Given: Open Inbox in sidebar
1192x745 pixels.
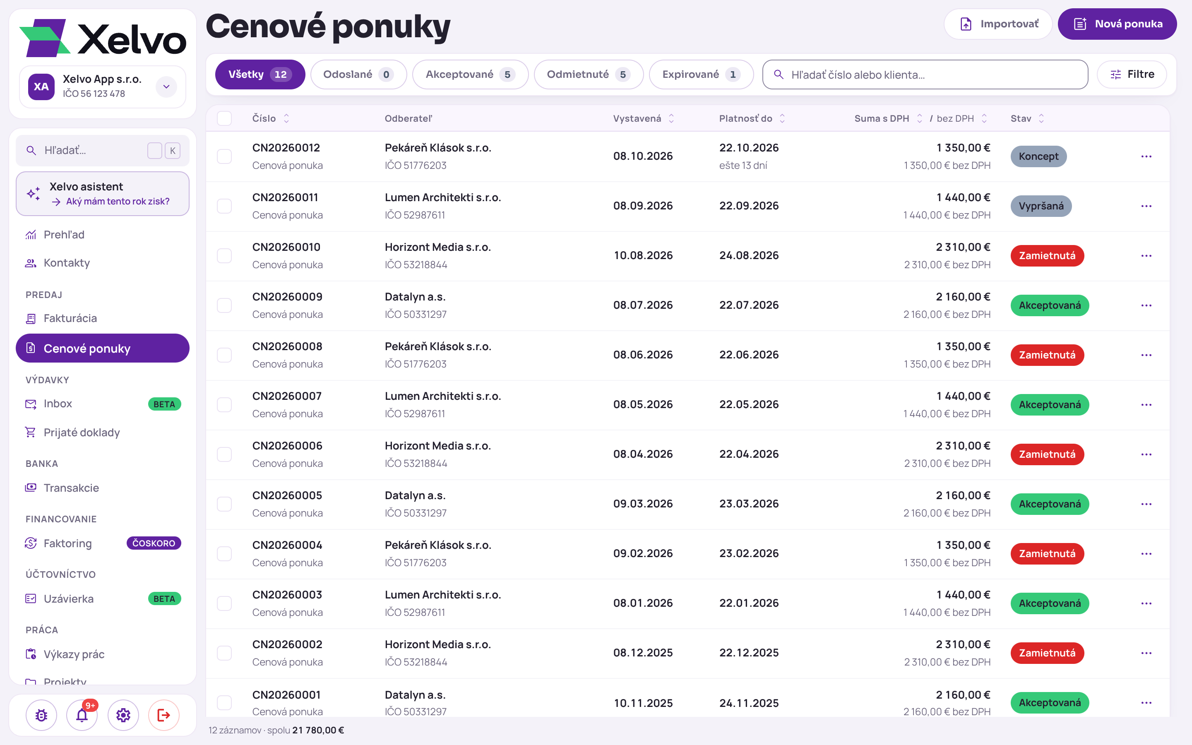Looking at the screenshot, I should (x=103, y=404).
